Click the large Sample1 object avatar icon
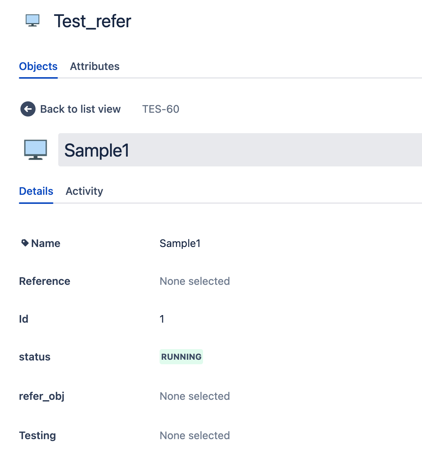 pos(36,150)
